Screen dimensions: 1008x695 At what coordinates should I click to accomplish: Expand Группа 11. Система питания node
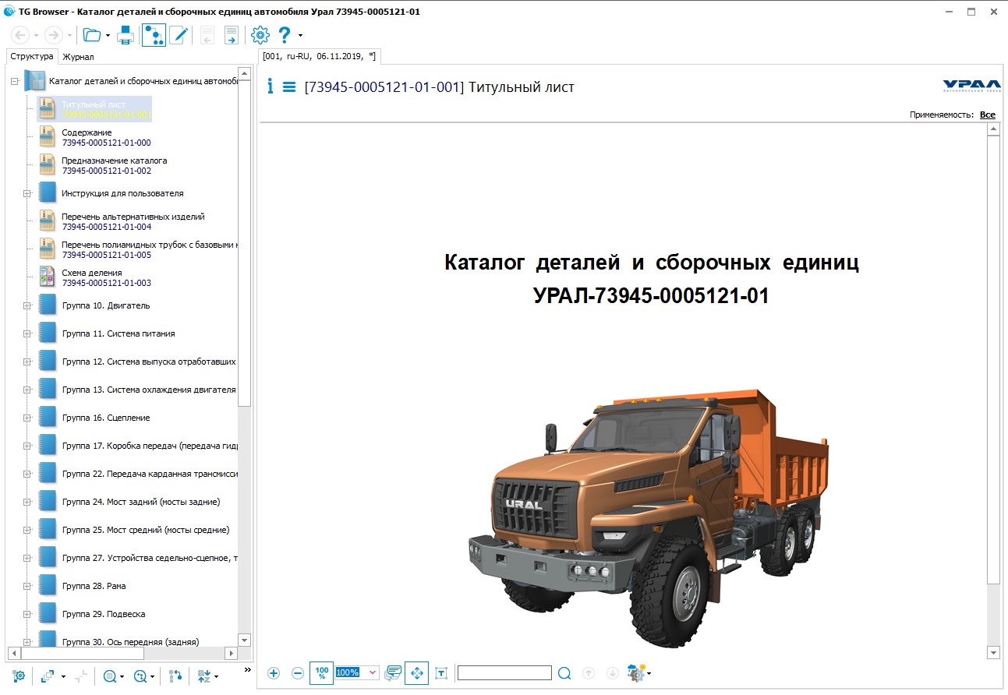tap(27, 333)
